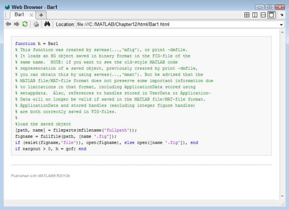
Task: Undock browser using arrow icon
Action: click(x=282, y=15)
